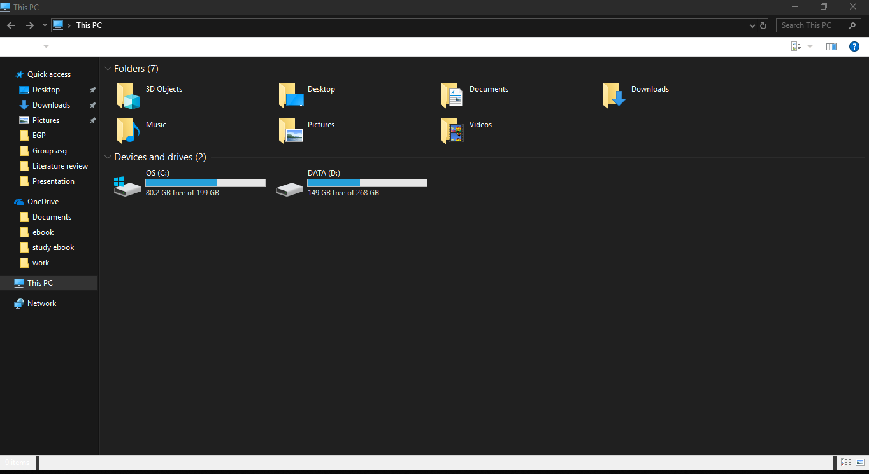Open the EGP folder in sidebar
The height and width of the screenshot is (474, 869).
coord(39,136)
